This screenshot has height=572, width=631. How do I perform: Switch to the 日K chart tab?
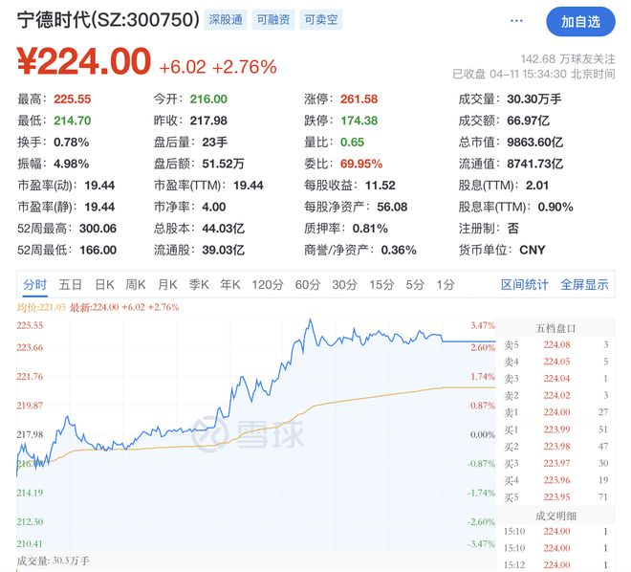click(104, 285)
